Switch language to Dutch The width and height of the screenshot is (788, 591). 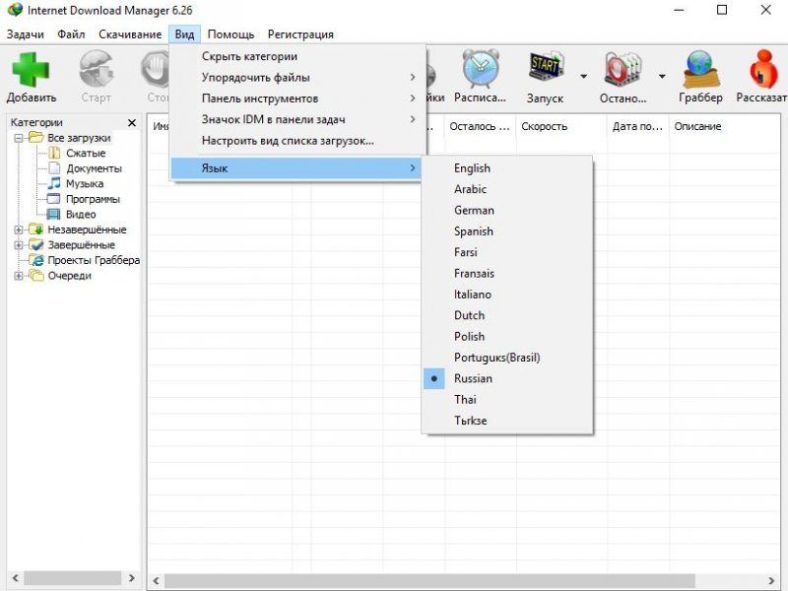(x=507, y=315)
